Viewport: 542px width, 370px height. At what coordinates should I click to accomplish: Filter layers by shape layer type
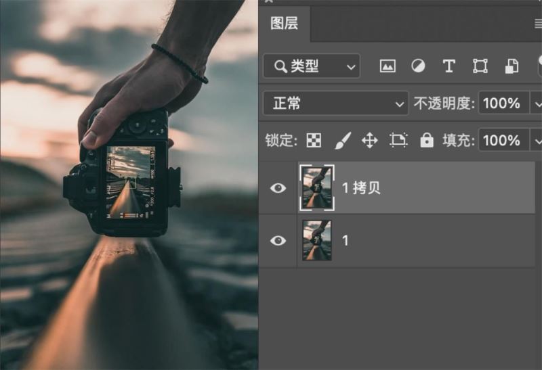pyautogui.click(x=480, y=66)
